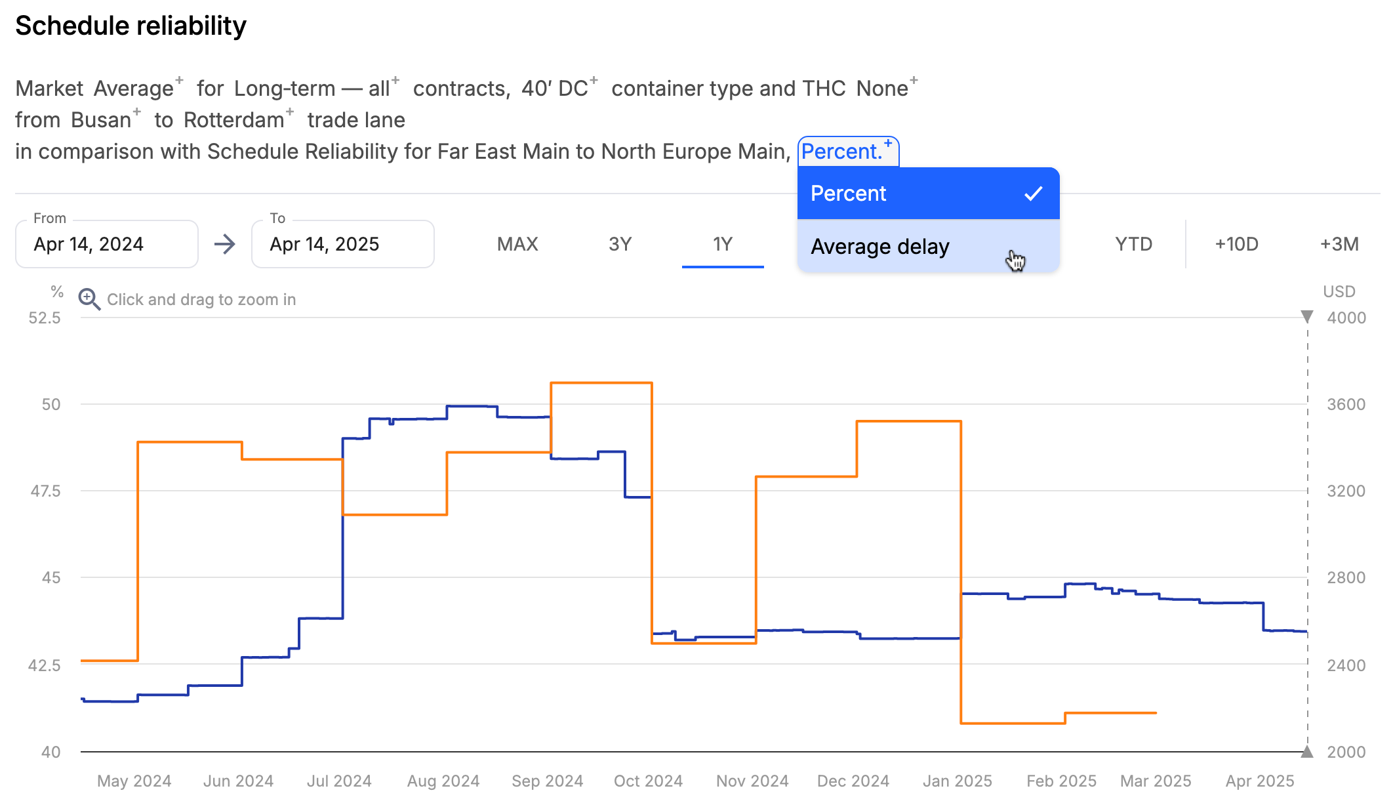Change the THC None setting
This screenshot has height=803, width=1393.
point(887,89)
